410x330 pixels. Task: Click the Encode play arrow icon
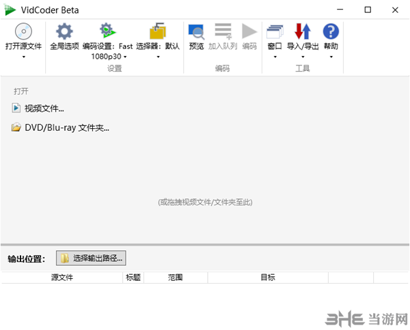(249, 31)
